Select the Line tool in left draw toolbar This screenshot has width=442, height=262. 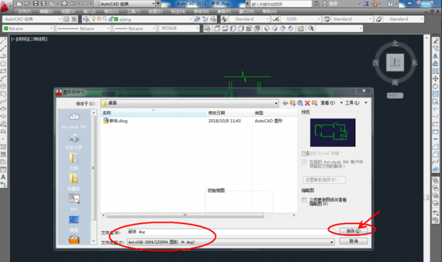point(4,41)
